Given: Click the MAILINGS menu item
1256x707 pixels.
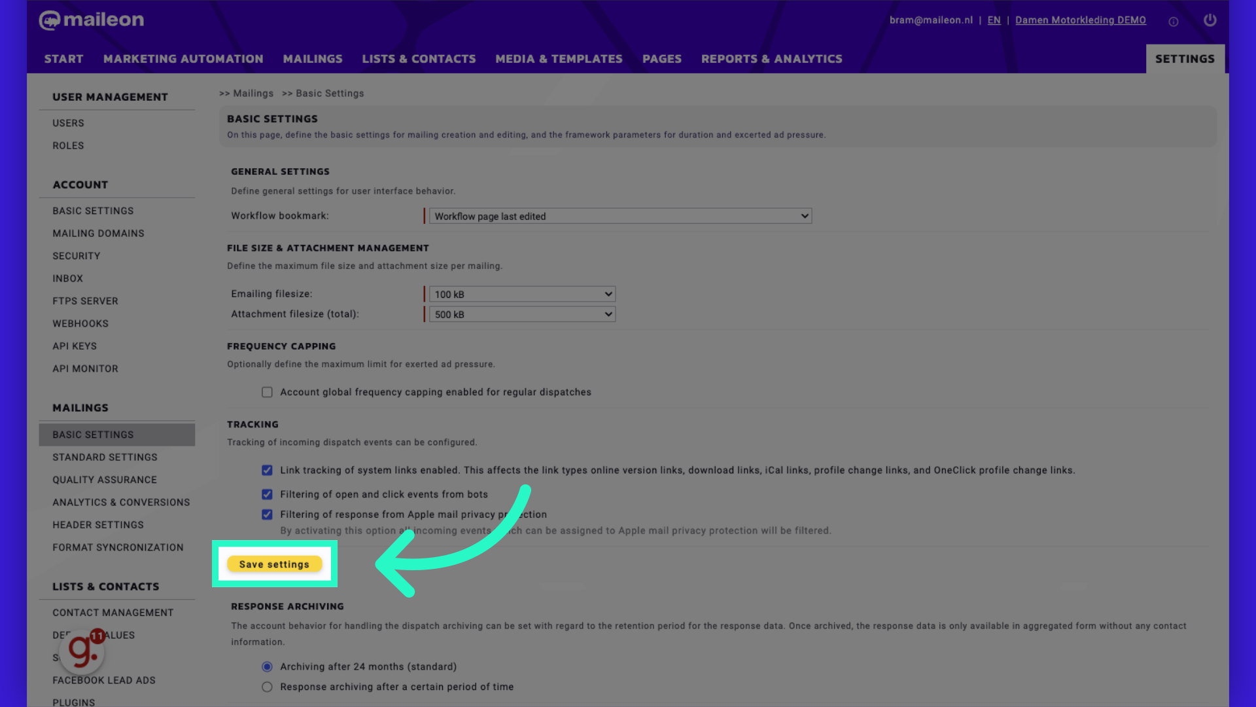Looking at the screenshot, I should (x=312, y=58).
